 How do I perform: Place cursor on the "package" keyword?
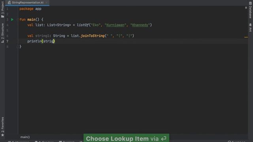coord(26,9)
